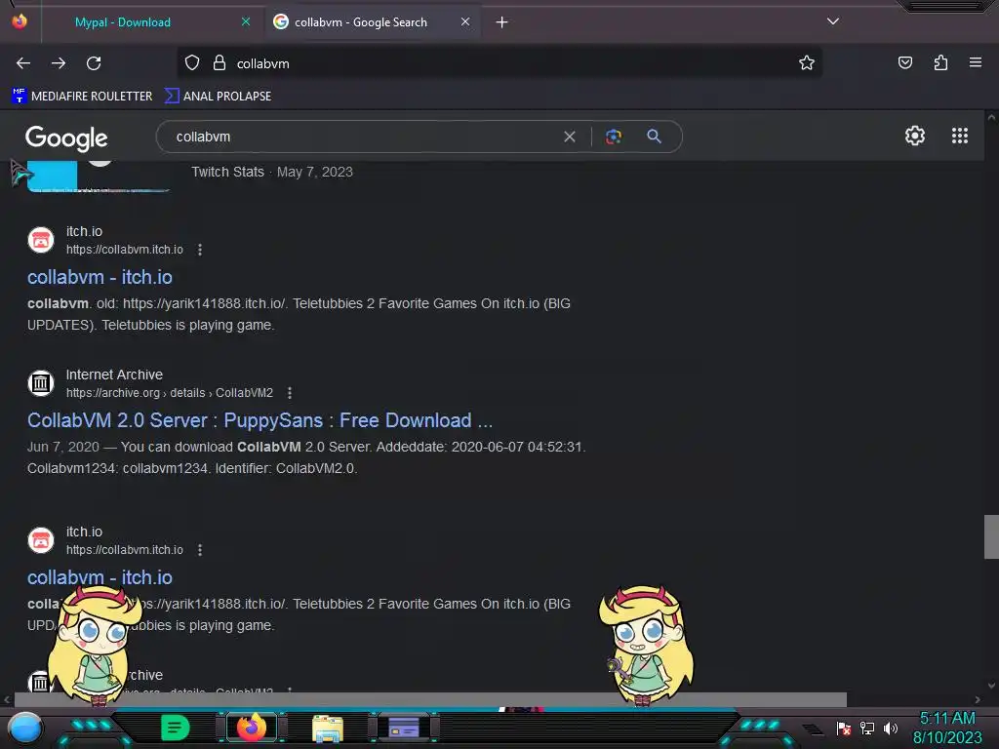Close the collabvm - Google Search tab
This screenshot has height=749, width=999.
[465, 21]
